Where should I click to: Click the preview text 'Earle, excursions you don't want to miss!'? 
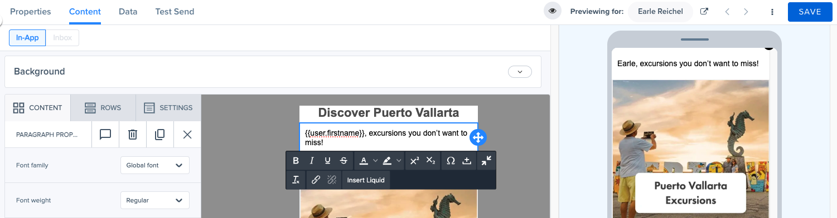688,63
